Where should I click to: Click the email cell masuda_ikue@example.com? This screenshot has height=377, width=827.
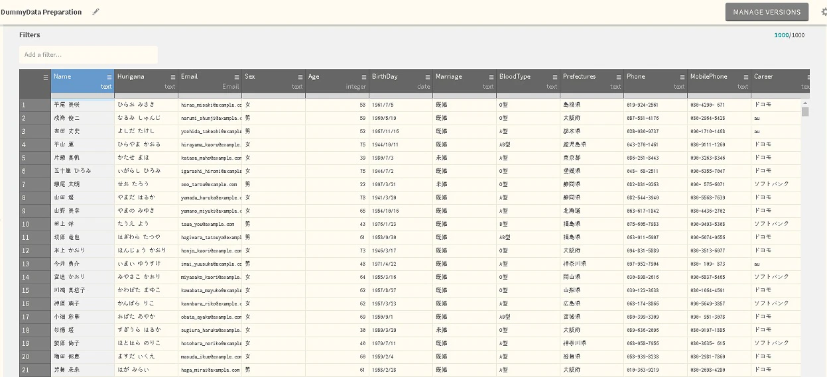[210, 356]
